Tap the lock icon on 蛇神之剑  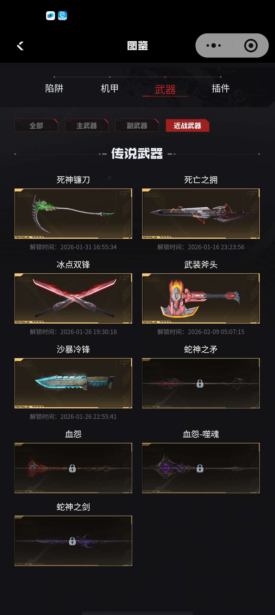click(x=72, y=541)
